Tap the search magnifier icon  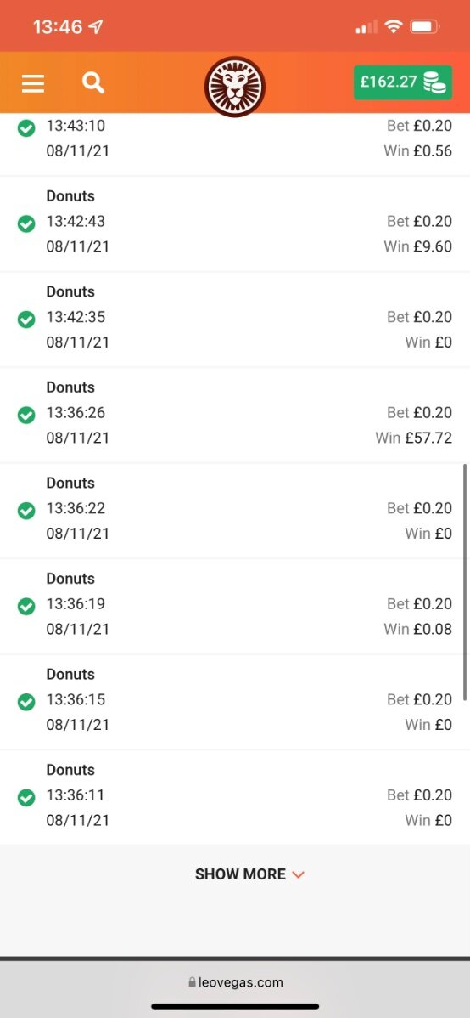pyautogui.click(x=93, y=82)
